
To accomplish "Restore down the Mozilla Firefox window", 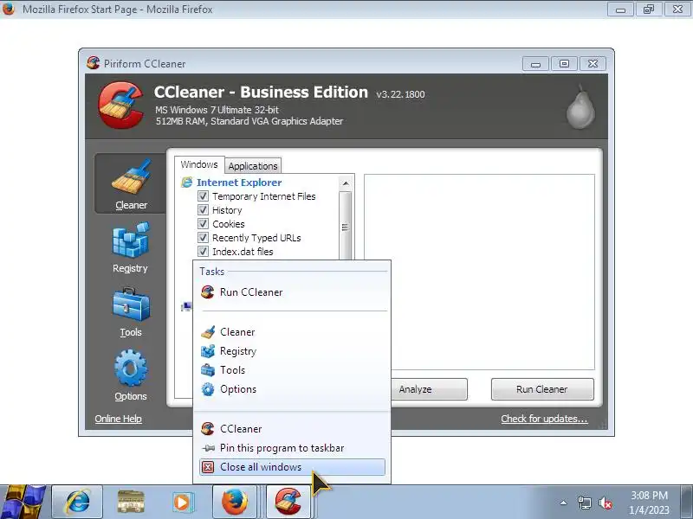I will [649, 10].
